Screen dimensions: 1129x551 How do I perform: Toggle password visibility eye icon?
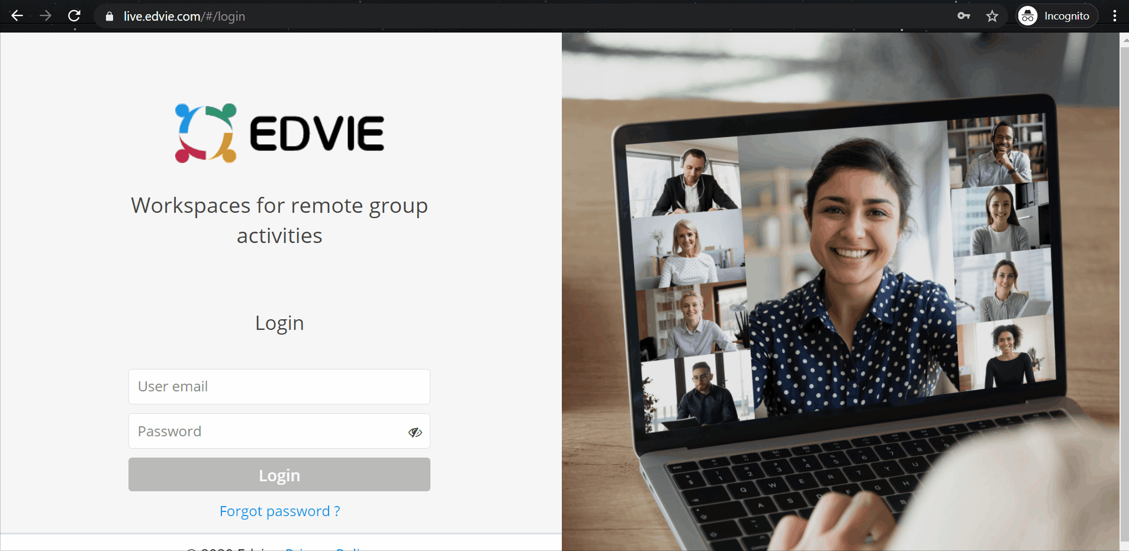click(x=415, y=432)
